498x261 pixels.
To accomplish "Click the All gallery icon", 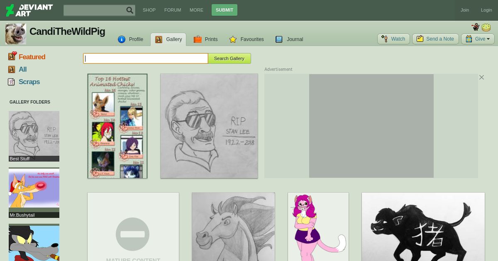I will pyautogui.click(x=12, y=69).
